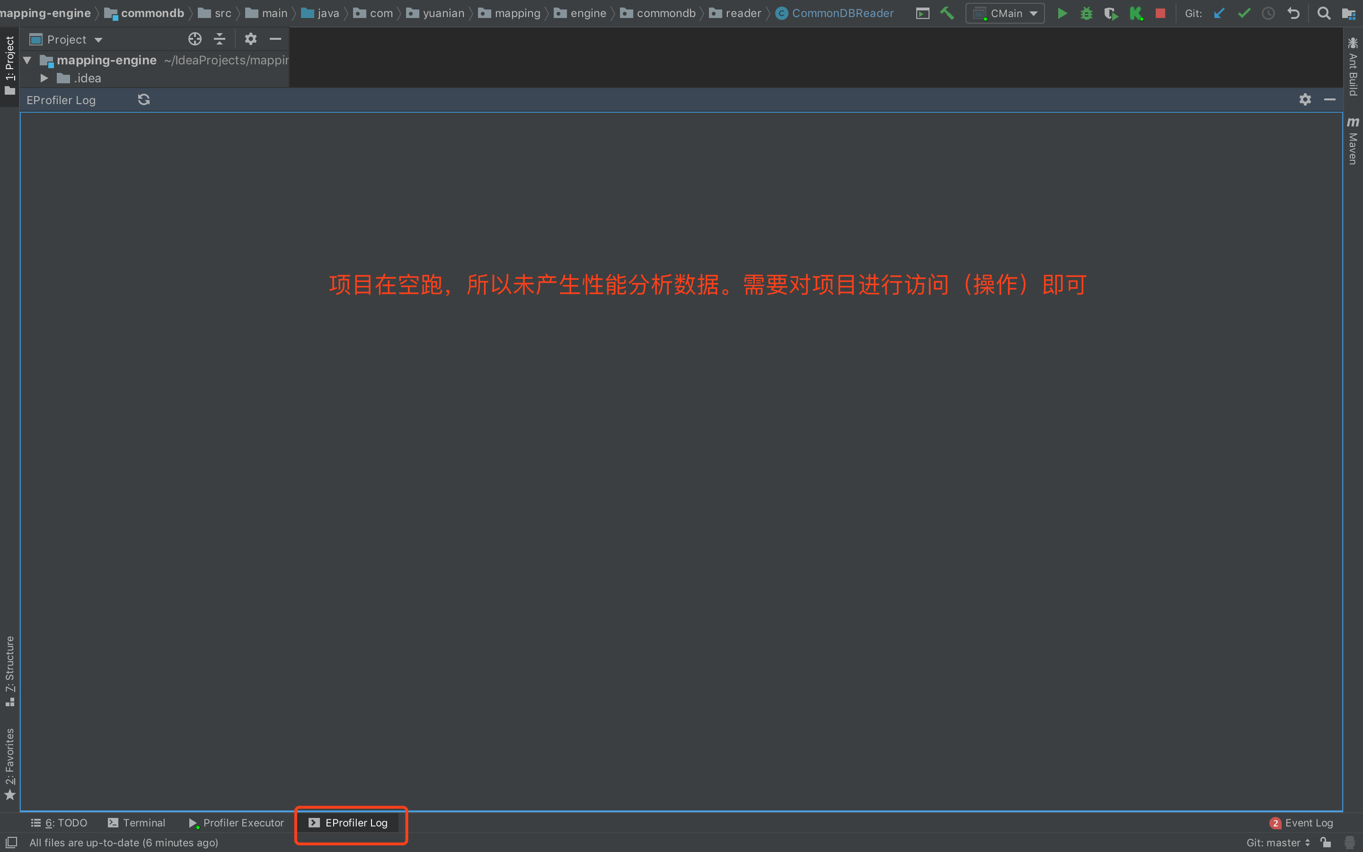Switch to the Terminal tab

tap(136, 823)
